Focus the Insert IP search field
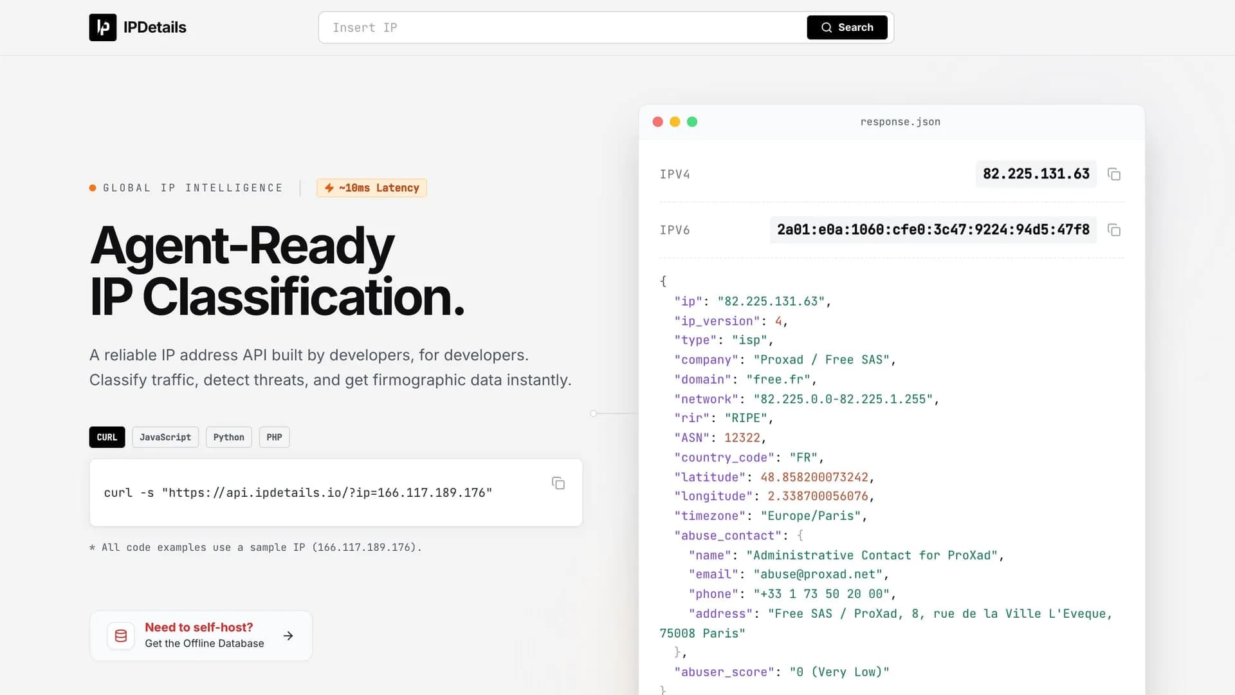Screen dimensions: 1235x695 (x=563, y=28)
